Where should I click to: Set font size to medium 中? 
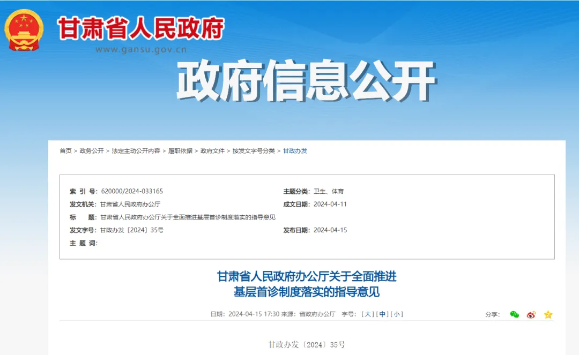pos(382,314)
